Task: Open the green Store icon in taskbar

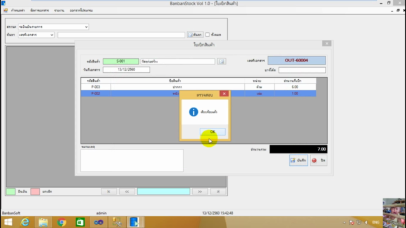Action: point(80,222)
